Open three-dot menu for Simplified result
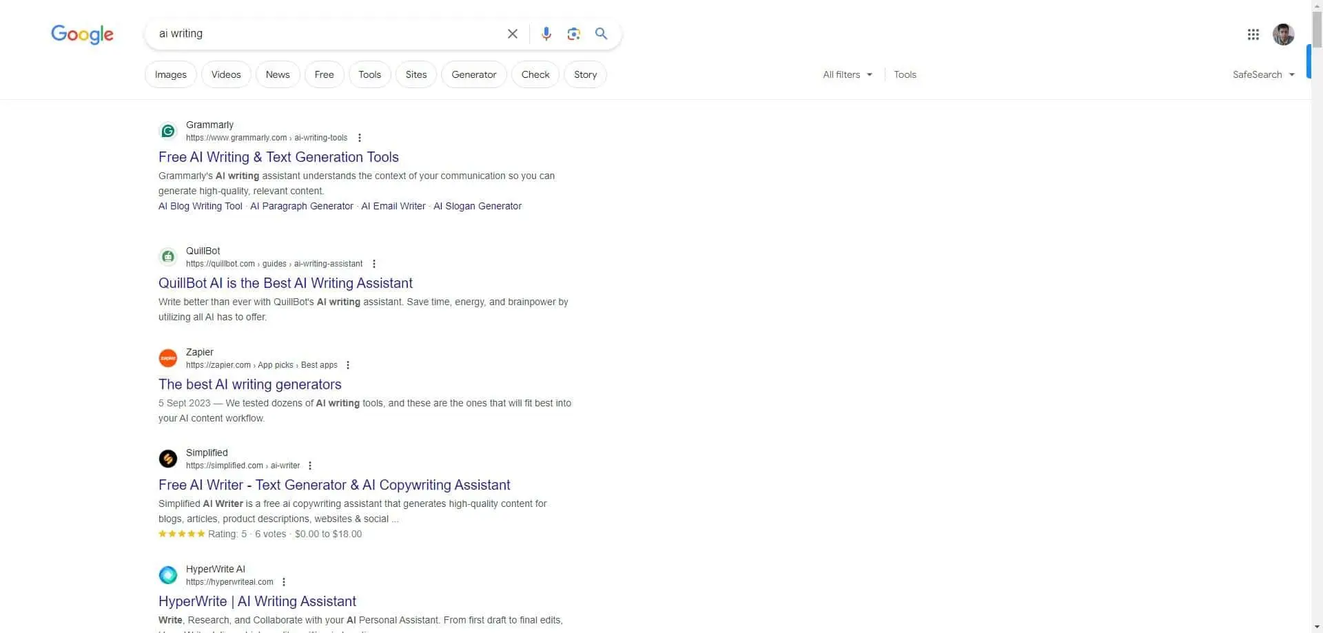Screen dimensions: 1323x633 [x=310, y=466]
